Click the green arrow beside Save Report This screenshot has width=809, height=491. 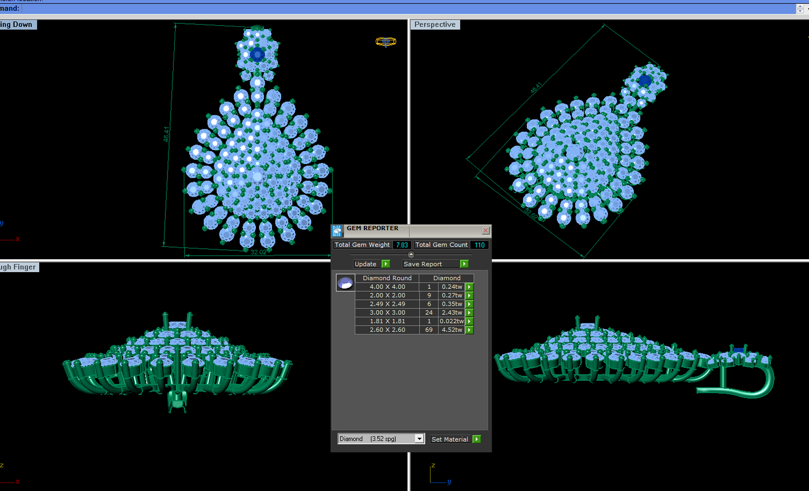click(464, 264)
